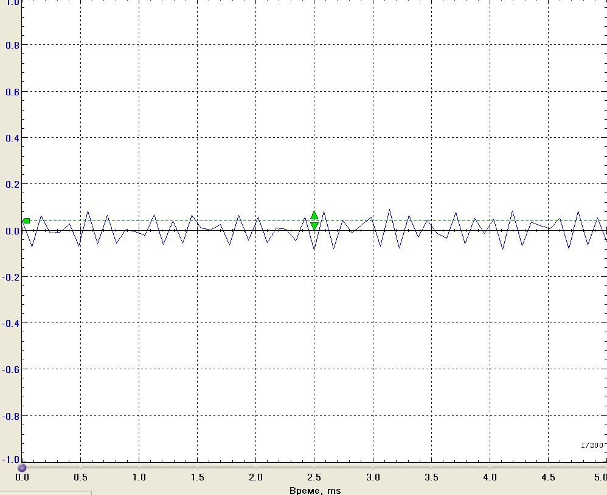
Task: Click the green down-arrow cursor marker at 2.5 ms
Action: coord(314,226)
